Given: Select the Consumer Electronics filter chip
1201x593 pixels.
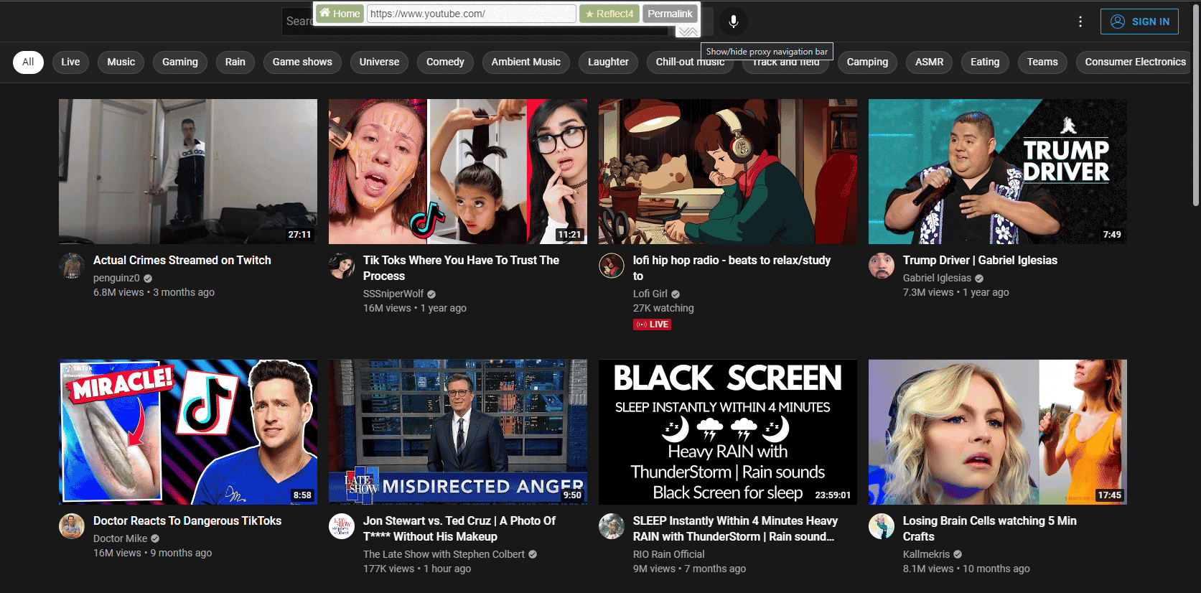Looking at the screenshot, I should click(x=1135, y=62).
